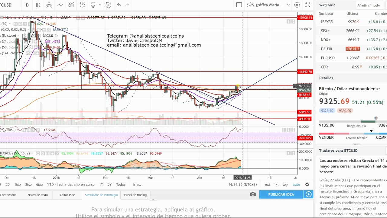
Task: Open headline 'Los acreedores visitan Grecia'
Action: tap(353, 166)
